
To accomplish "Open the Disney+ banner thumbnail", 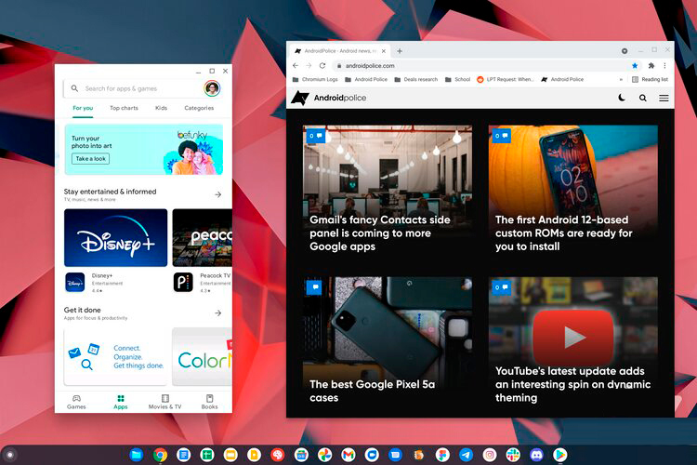I will point(115,238).
